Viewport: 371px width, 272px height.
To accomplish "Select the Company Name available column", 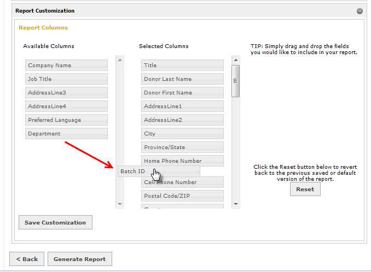I will click(x=66, y=66).
